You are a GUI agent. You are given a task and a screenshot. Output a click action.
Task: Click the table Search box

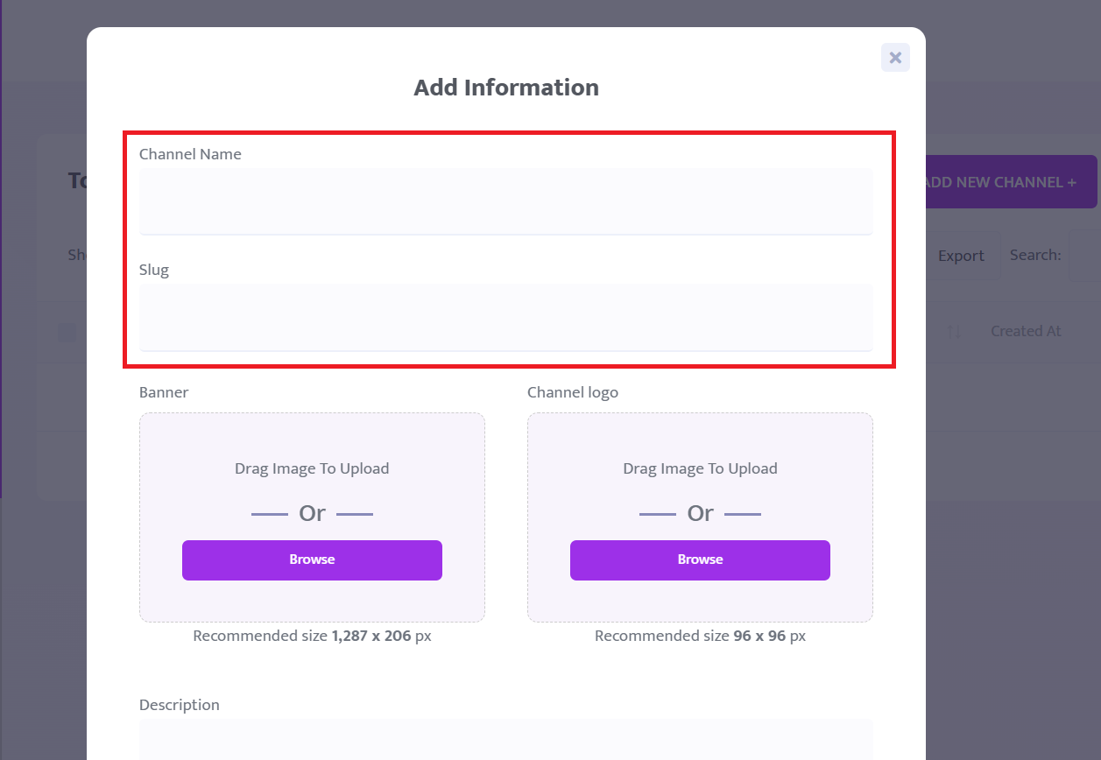pyautogui.click(x=1084, y=256)
